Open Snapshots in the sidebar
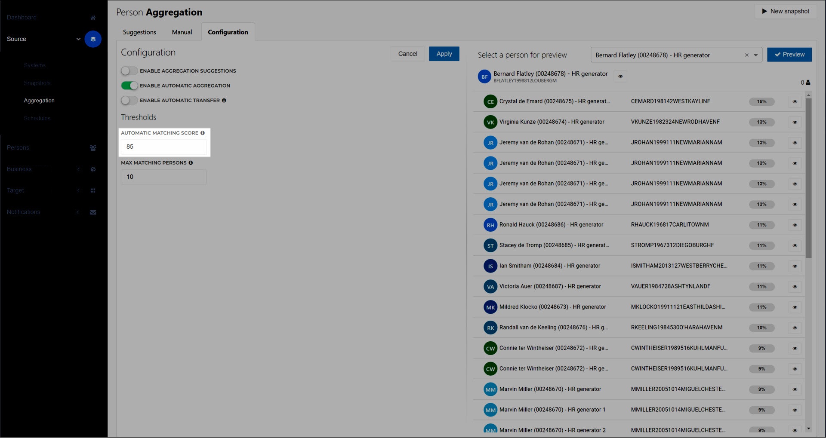This screenshot has width=826, height=438. pos(37,83)
